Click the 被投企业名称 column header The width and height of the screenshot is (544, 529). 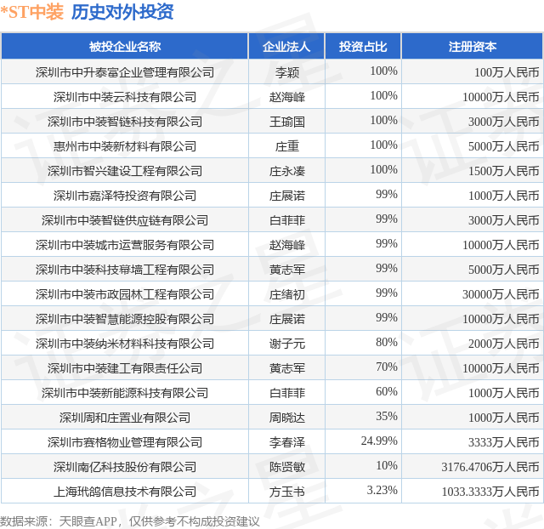(125, 47)
